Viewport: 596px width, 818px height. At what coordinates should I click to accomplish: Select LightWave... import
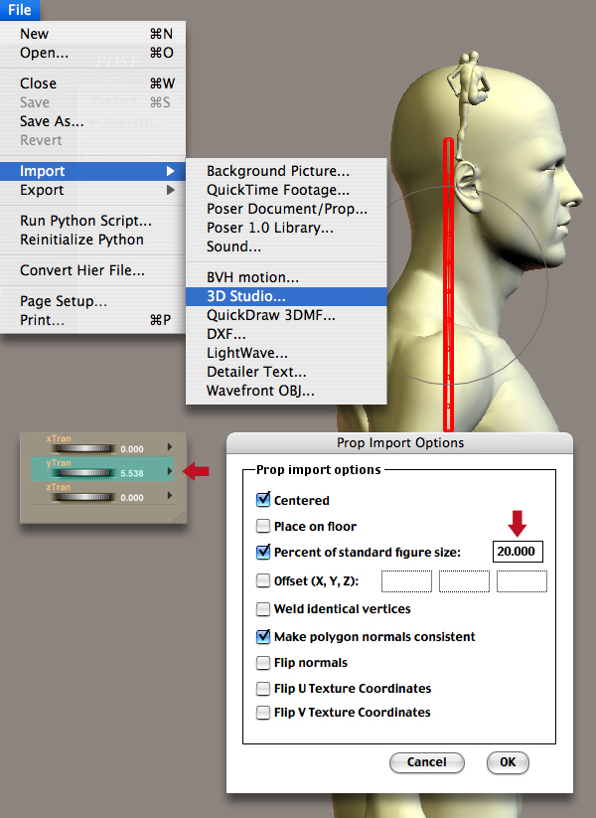[x=286, y=353]
